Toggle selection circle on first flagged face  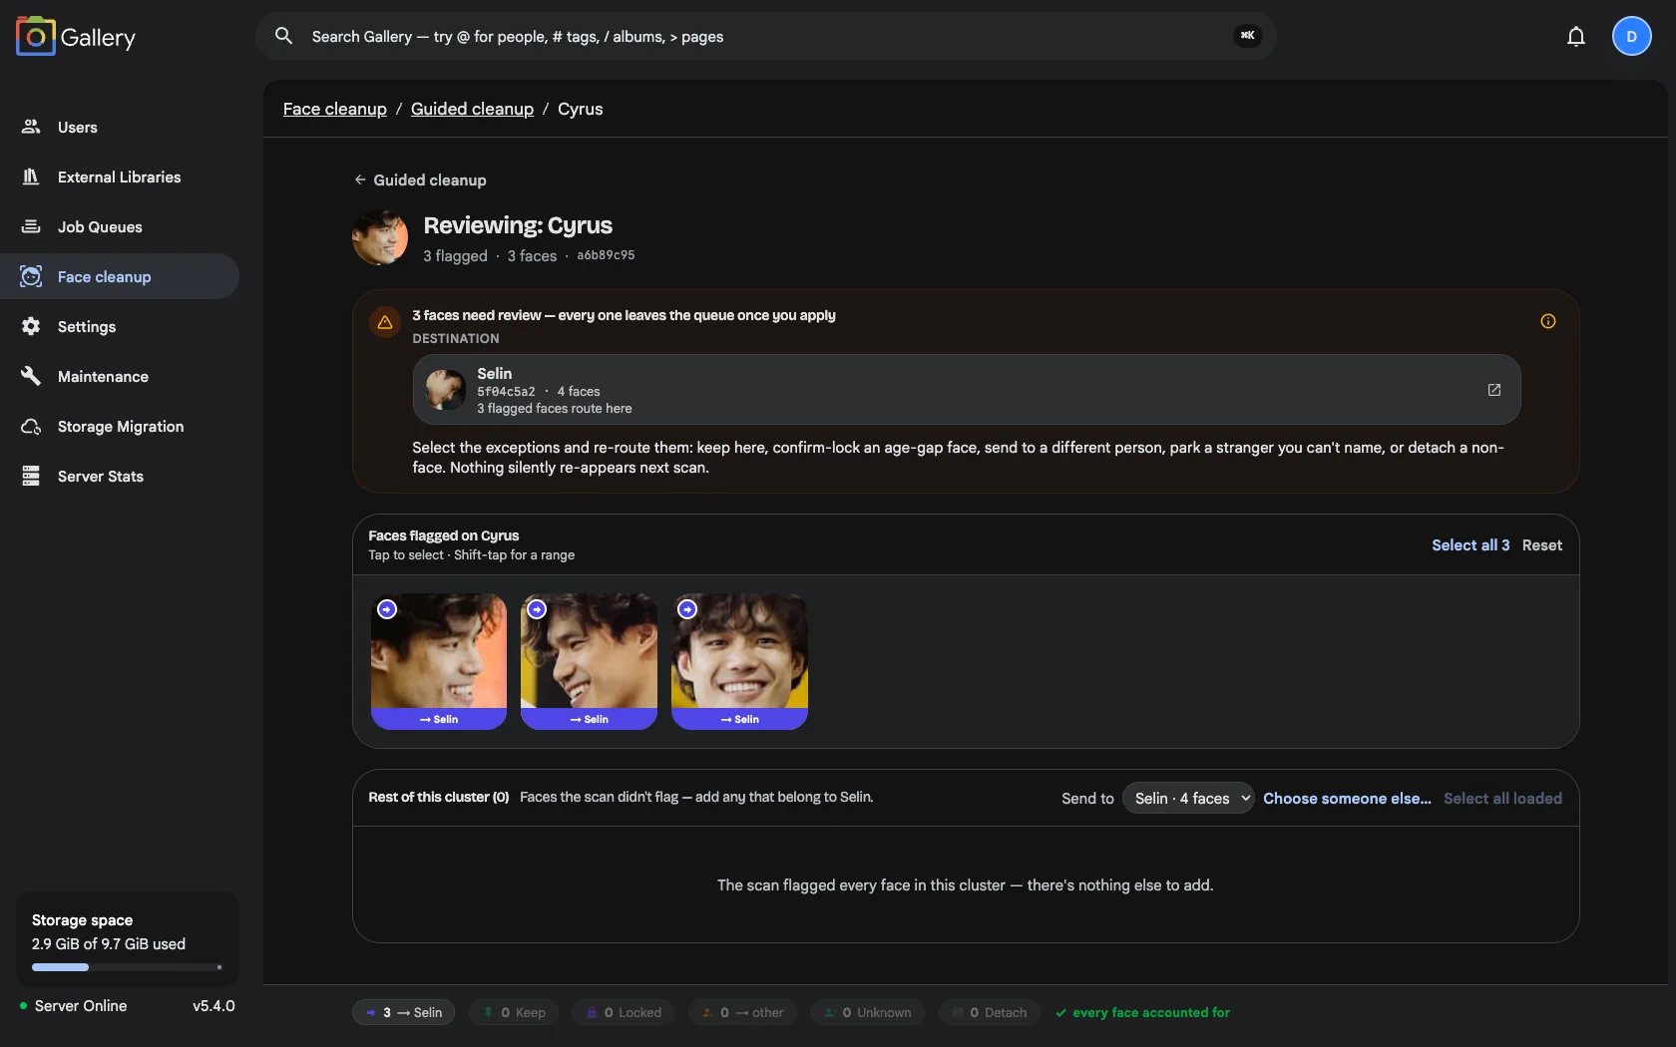(387, 609)
